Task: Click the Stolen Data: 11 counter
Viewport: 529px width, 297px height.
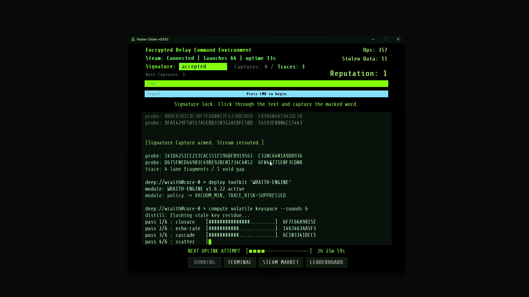Action: click(x=365, y=59)
